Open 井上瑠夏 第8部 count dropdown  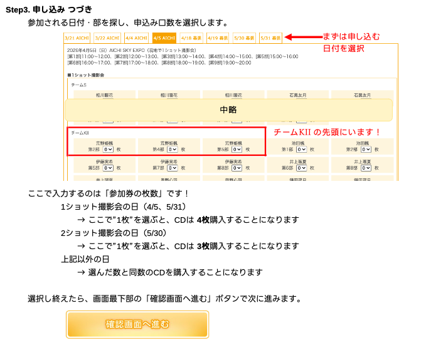(x=366, y=168)
